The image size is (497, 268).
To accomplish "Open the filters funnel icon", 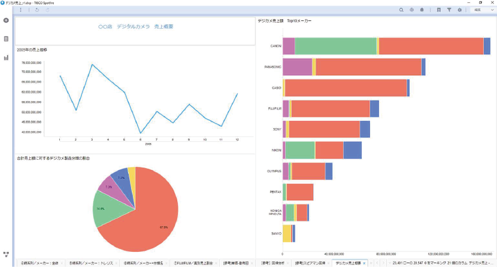I will coord(449,10).
